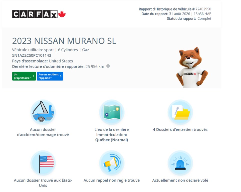Image resolution: width=241 pixels, height=192 pixels.
Task: Click Aucun rappel non réglé trouvé text
Action: pyautogui.click(x=112, y=180)
